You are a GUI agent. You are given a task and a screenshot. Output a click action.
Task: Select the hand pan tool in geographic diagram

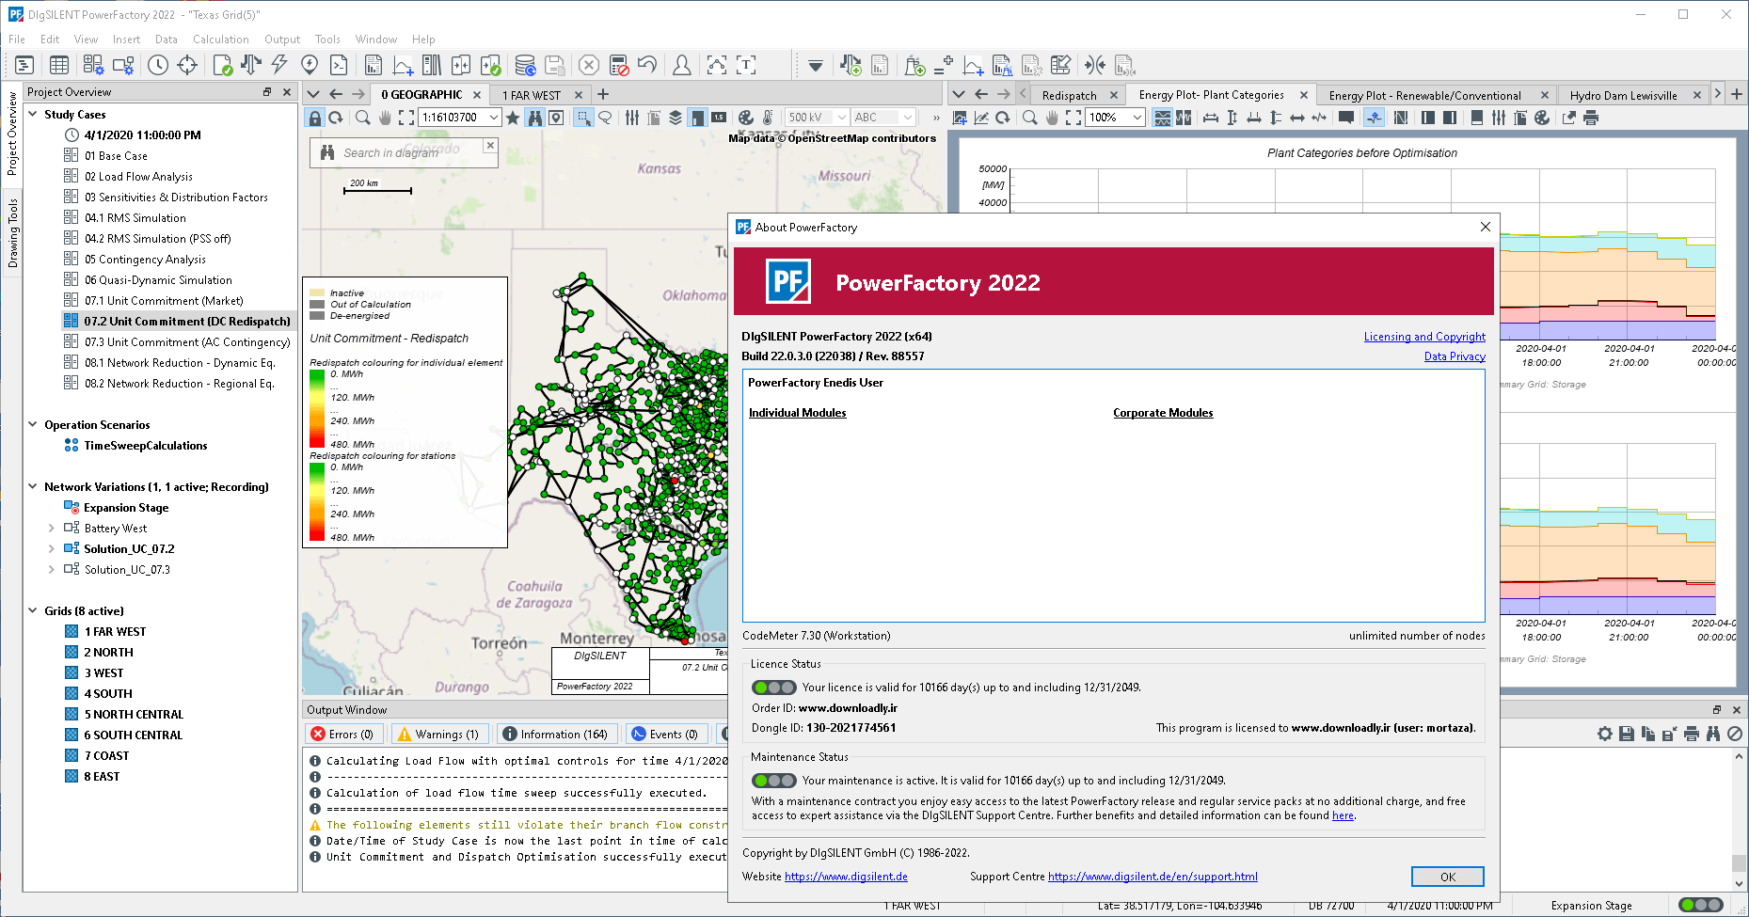[385, 118]
